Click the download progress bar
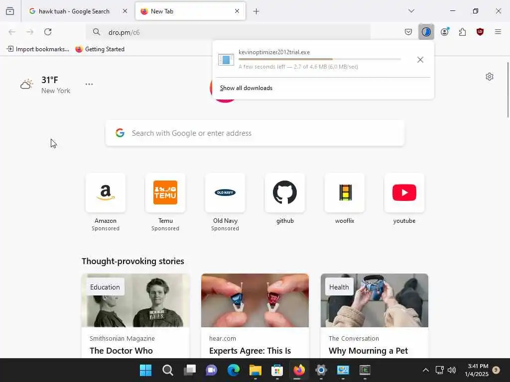This screenshot has width=510, height=382. coord(320,59)
